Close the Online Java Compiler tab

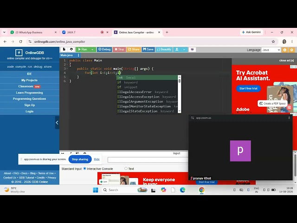pyautogui.click(x=159, y=33)
